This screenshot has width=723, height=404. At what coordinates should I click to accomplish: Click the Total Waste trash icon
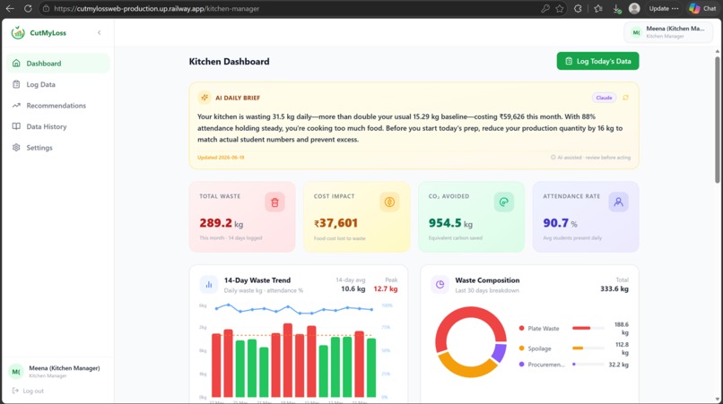(x=274, y=202)
